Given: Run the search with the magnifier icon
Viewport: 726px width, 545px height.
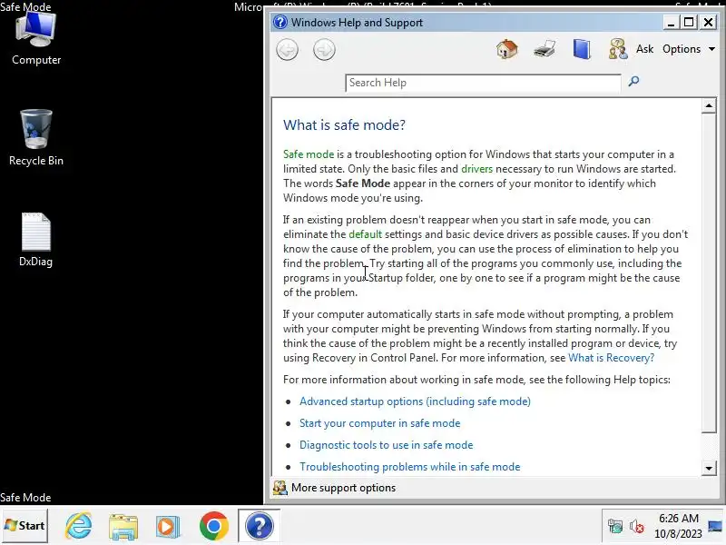Looking at the screenshot, I should (x=633, y=82).
